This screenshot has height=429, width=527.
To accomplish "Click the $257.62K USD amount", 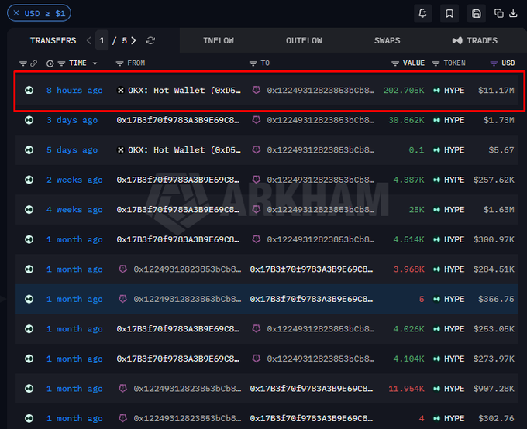I will (x=494, y=180).
